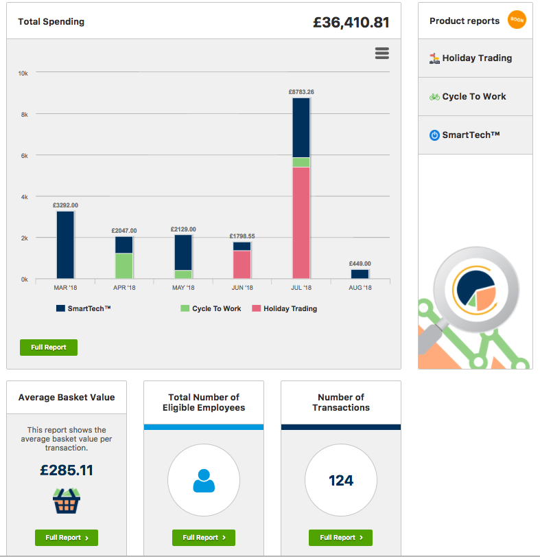This screenshot has width=540, height=557.
Task: Click the pink Holiday Trading legend swatch
Action: pyautogui.click(x=256, y=308)
